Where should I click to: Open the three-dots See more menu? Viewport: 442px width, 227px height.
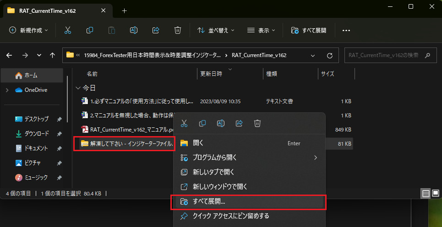pos(346,30)
